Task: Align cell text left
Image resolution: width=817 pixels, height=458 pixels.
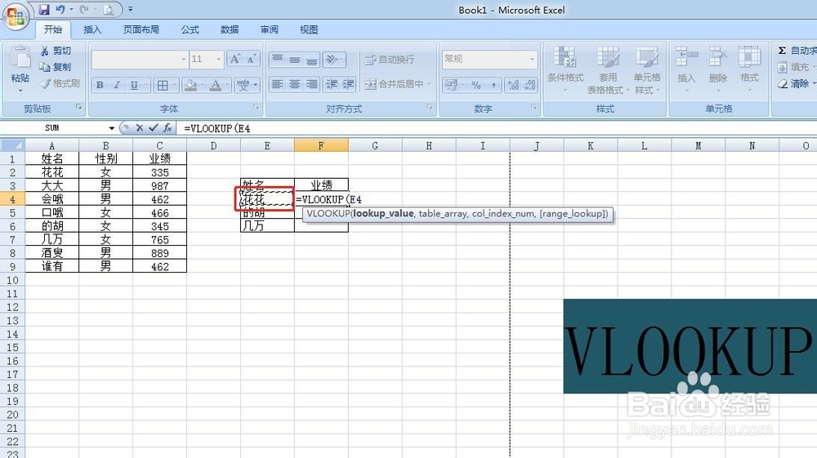Action: click(277, 84)
